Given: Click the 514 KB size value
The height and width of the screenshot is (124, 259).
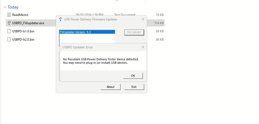Looking at the screenshot, I should [x=159, y=23].
